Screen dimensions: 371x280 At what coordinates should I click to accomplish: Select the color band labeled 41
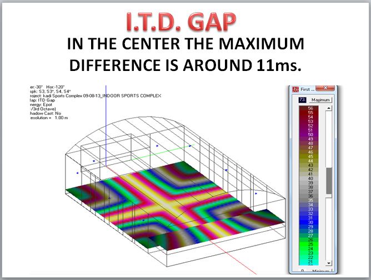point(309,174)
